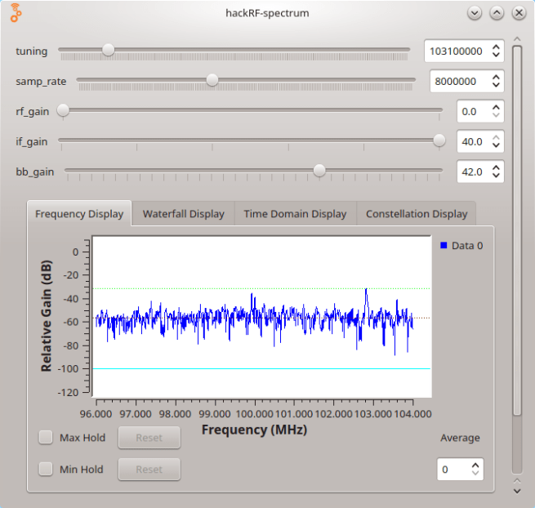Click the bb_gain slider handle
535x508 pixels.
(319, 171)
